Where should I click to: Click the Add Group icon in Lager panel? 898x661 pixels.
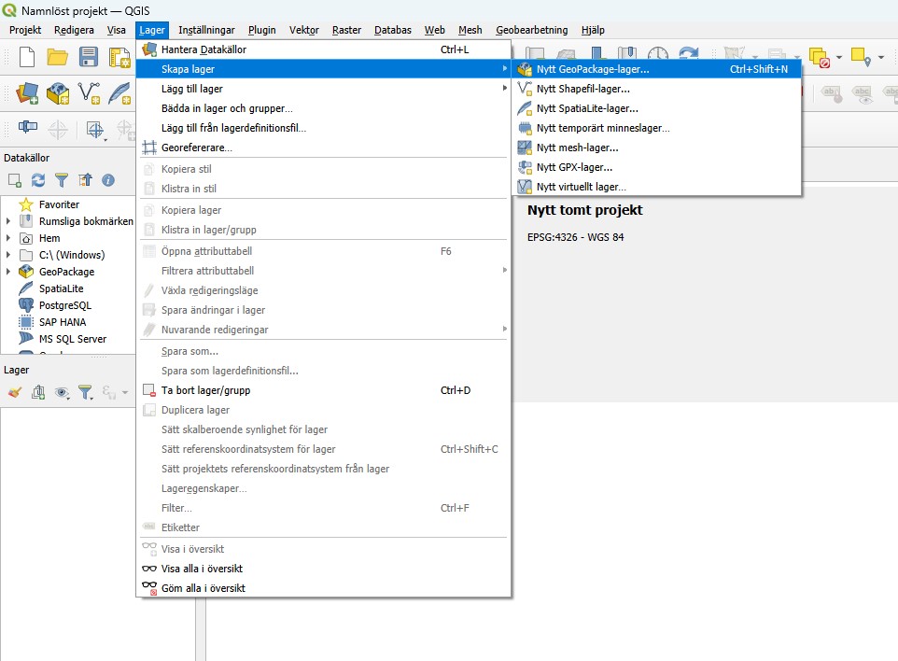[38, 392]
